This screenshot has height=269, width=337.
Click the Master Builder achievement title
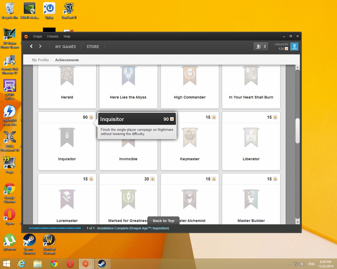click(x=251, y=221)
